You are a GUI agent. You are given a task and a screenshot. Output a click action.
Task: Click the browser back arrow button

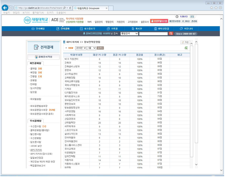(x=5, y=8)
